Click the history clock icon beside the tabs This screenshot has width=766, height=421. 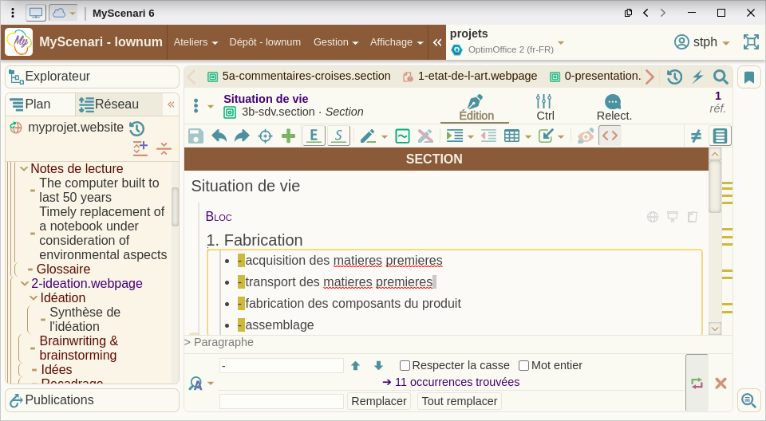(x=674, y=77)
